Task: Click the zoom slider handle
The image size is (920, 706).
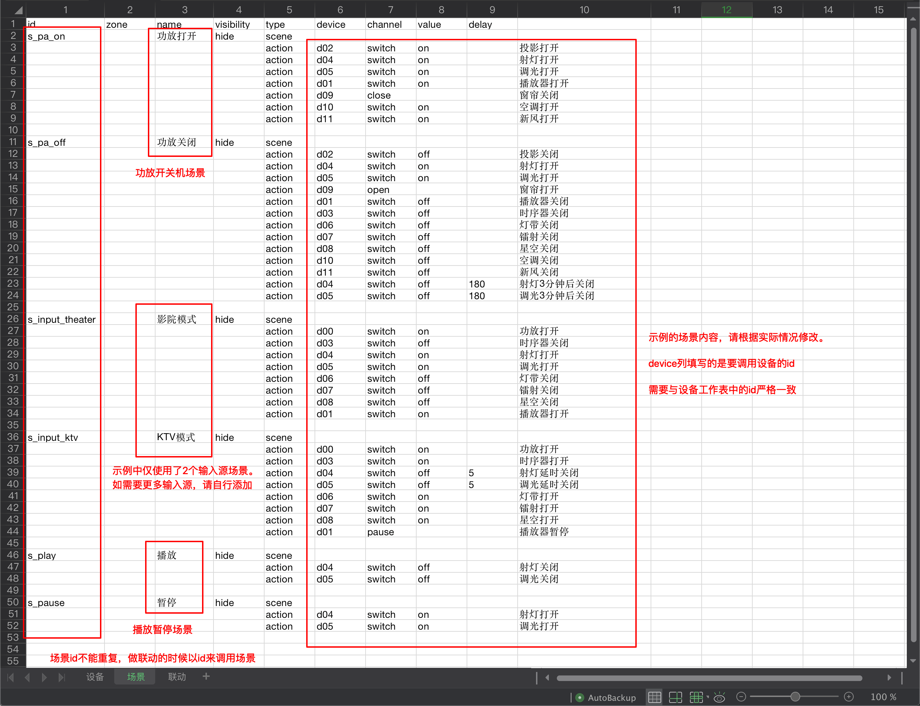Action: click(x=795, y=697)
